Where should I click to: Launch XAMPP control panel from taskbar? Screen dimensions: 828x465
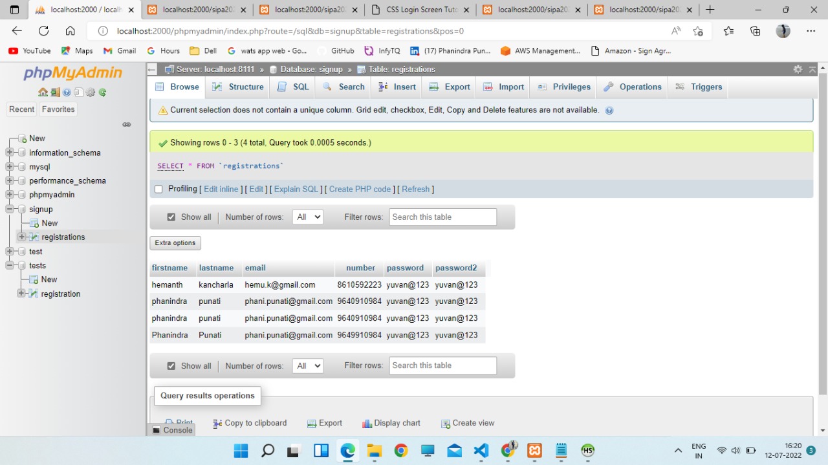(534, 450)
